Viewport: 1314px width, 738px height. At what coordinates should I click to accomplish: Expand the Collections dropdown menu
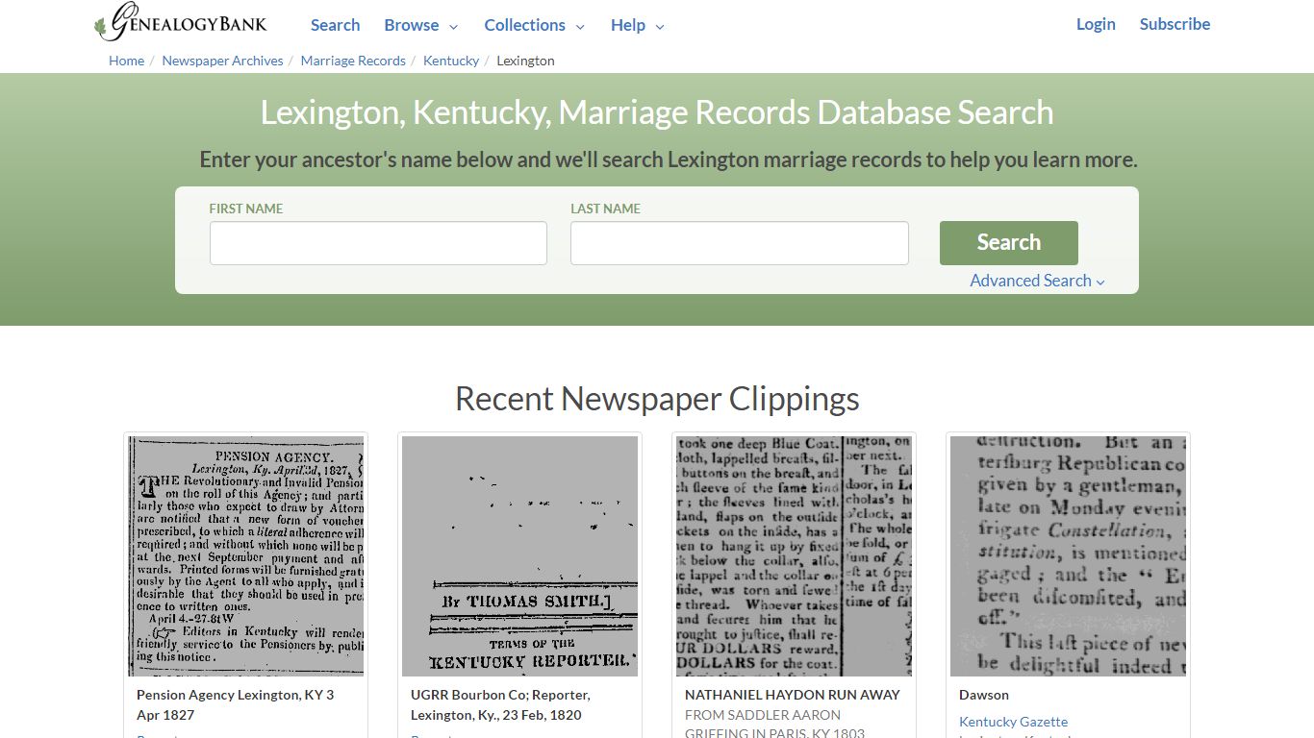point(534,25)
